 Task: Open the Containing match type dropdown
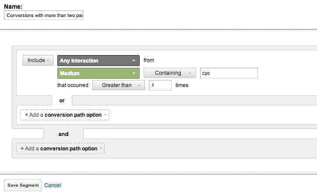click(170, 73)
